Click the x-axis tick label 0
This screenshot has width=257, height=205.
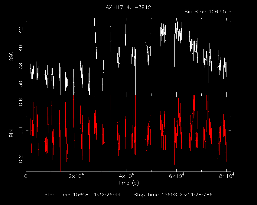pos(26,176)
